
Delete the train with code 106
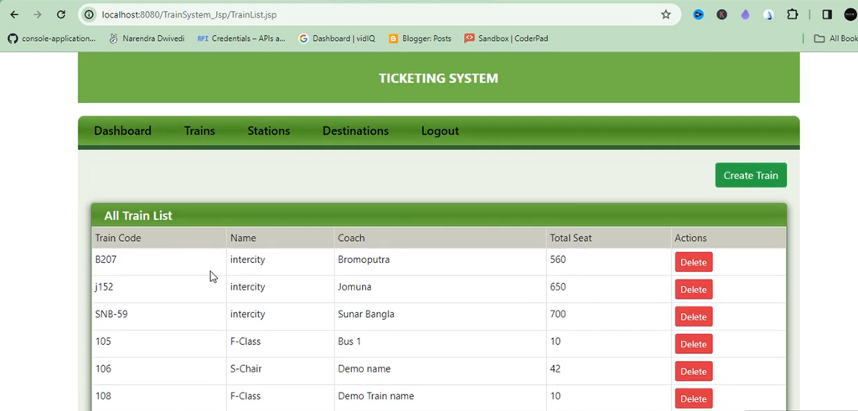pyautogui.click(x=693, y=371)
